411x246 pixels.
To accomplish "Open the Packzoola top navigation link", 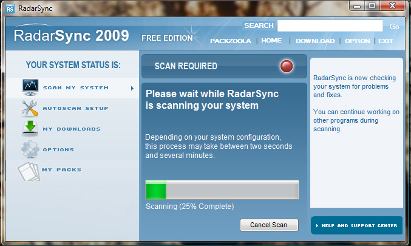I will click(231, 41).
